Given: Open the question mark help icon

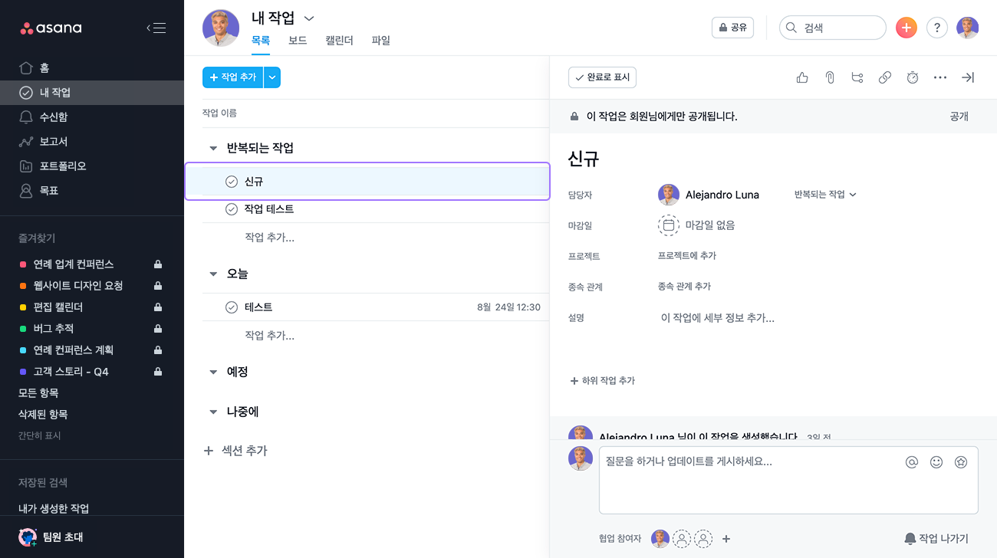Looking at the screenshot, I should [937, 28].
